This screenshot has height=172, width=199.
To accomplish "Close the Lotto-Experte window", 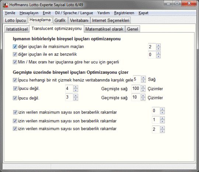I will pyautogui.click(x=189, y=4).
